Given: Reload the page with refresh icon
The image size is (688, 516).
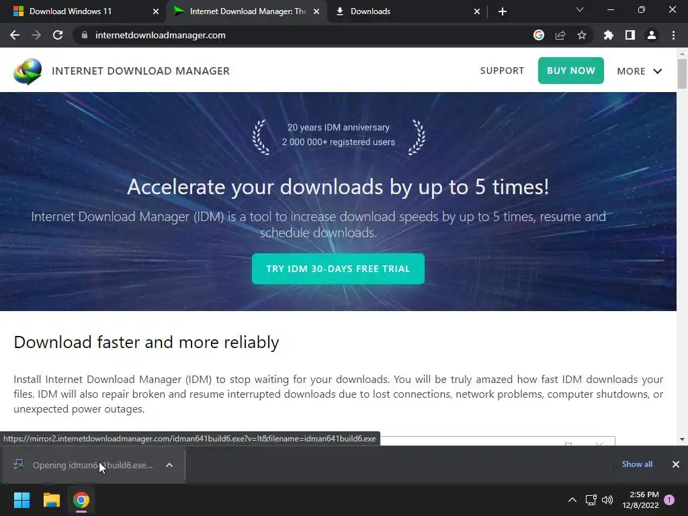Looking at the screenshot, I should pos(58,35).
